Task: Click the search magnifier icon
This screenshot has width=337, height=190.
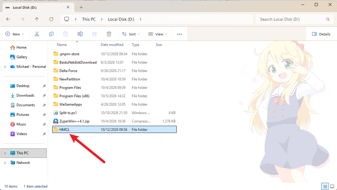Action: coord(328,19)
